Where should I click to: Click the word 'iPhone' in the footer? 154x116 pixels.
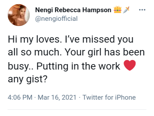[x=125, y=97]
